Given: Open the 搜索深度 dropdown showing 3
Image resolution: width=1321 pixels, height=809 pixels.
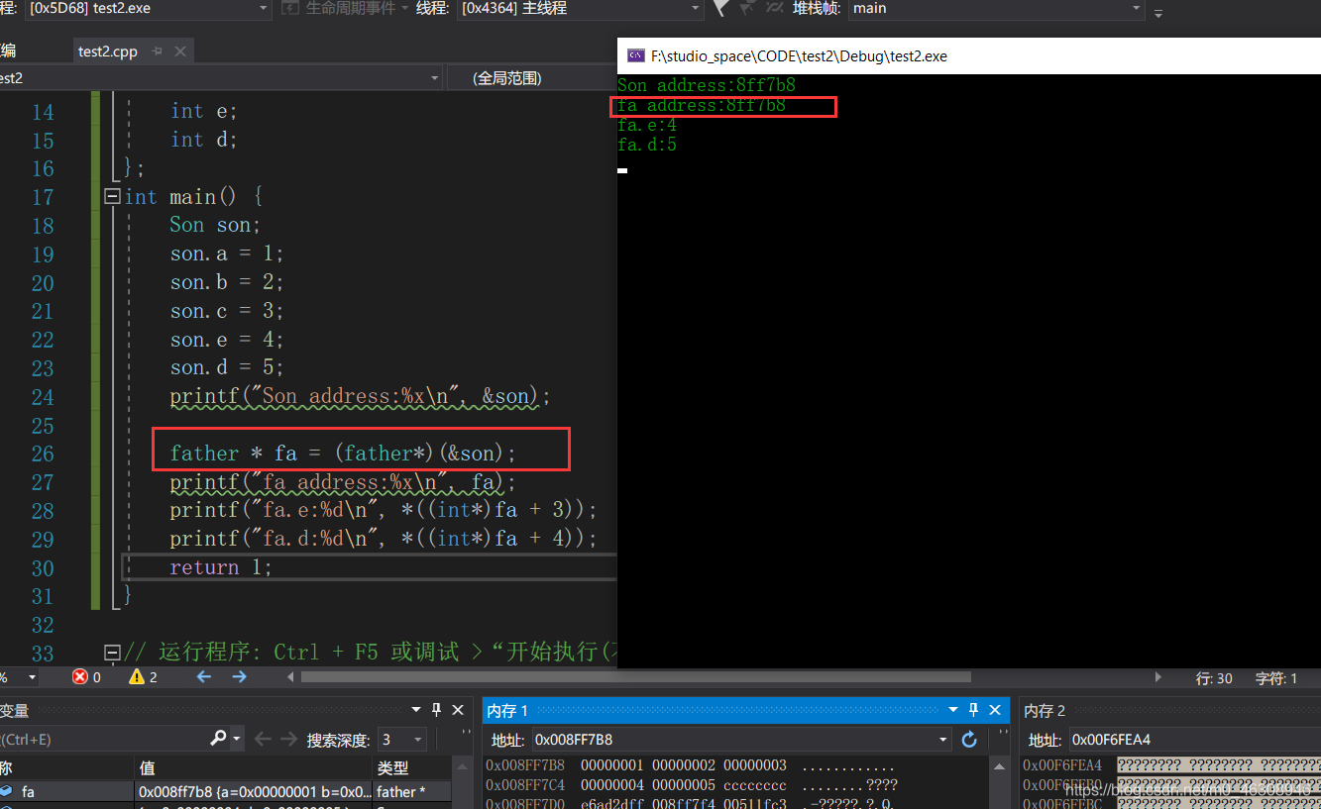Looking at the screenshot, I should pyautogui.click(x=401, y=740).
